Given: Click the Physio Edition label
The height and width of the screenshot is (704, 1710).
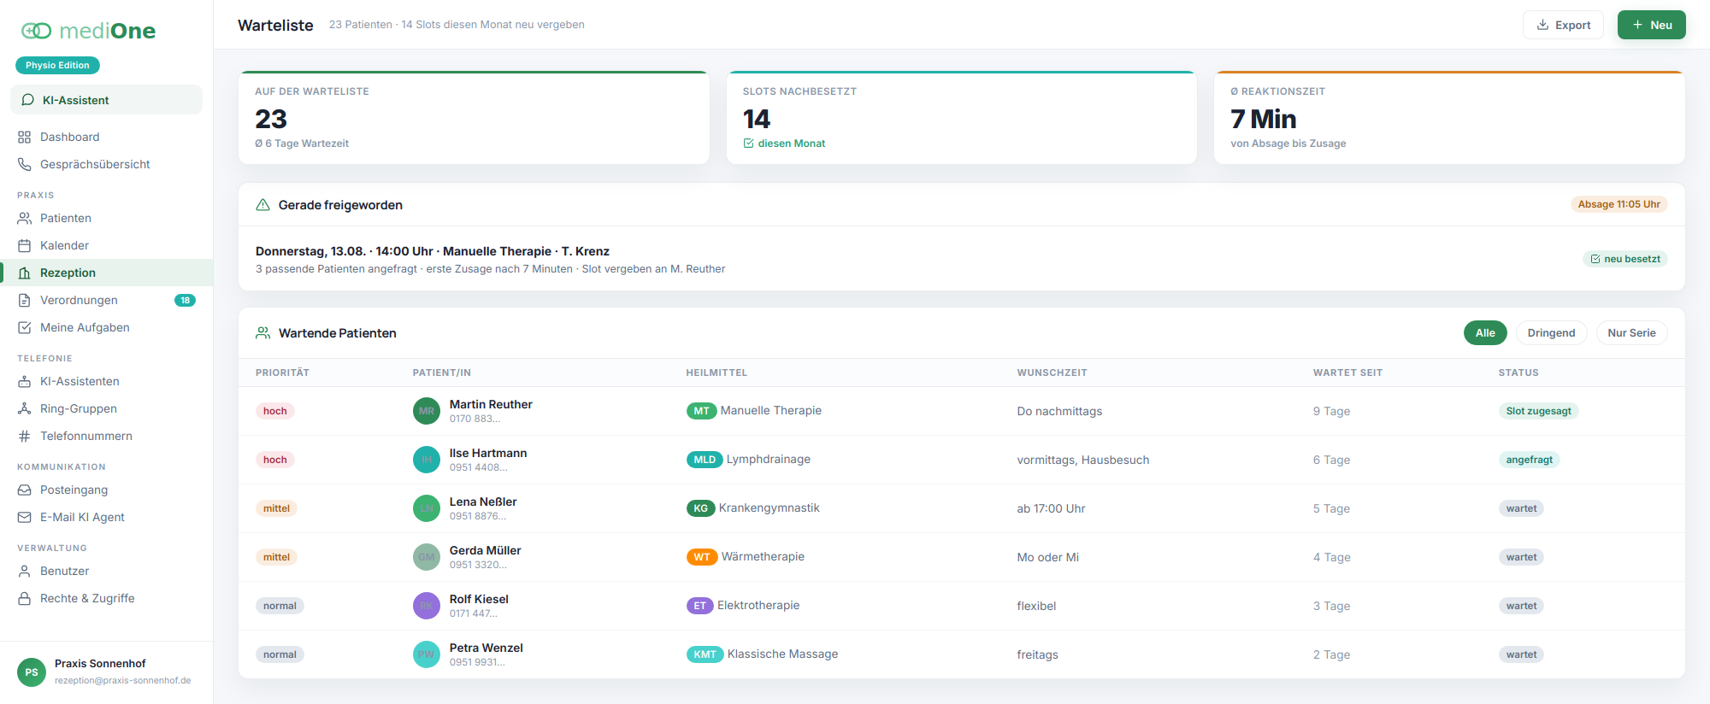Looking at the screenshot, I should pos(57,65).
